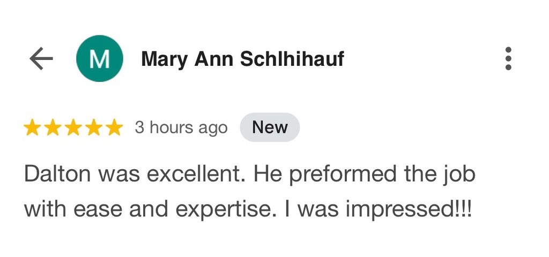Click the third gold rating star
The width and height of the screenshot is (549, 257).
coord(73,128)
